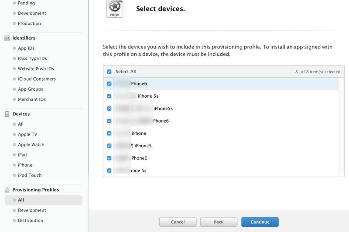
Task: Uncheck the iPhone5s device checkbox
Action: pyautogui.click(x=109, y=109)
